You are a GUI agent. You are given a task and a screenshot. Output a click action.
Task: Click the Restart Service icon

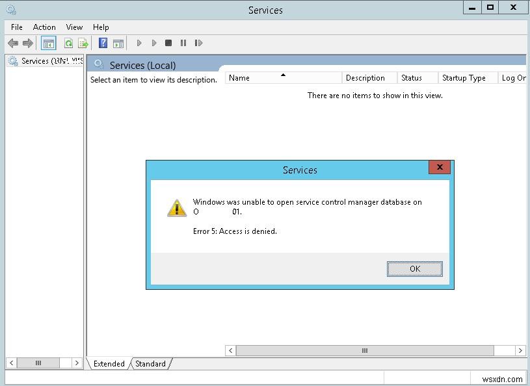[x=198, y=43]
